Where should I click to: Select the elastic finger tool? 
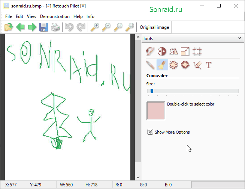tap(197, 65)
